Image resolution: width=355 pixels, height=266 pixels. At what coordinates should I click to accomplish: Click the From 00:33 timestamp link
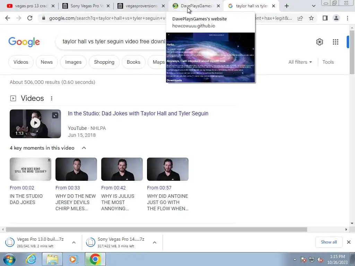pos(68,188)
